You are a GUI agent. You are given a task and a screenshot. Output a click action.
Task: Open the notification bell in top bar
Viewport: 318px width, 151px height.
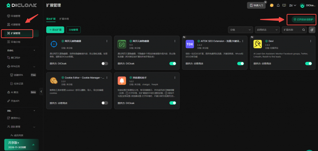[x=278, y=5]
